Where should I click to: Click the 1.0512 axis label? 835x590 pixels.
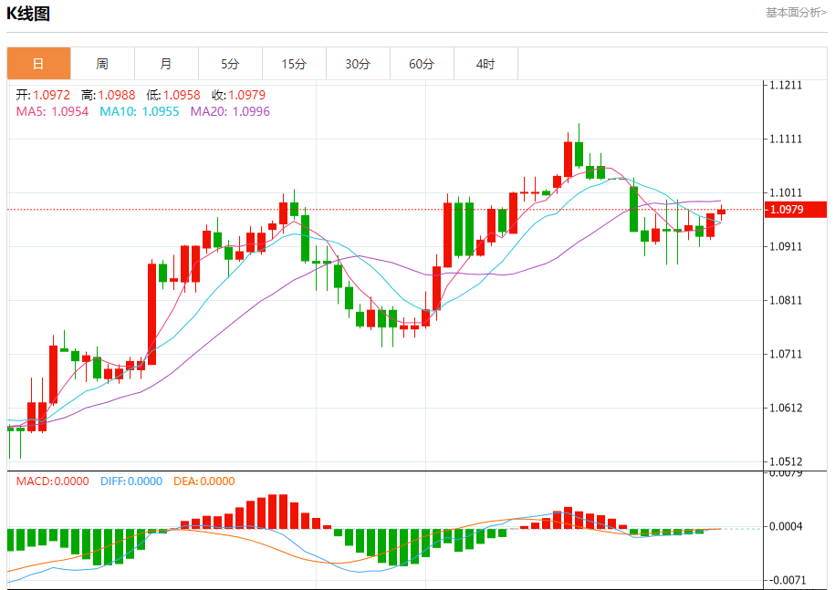(x=786, y=461)
